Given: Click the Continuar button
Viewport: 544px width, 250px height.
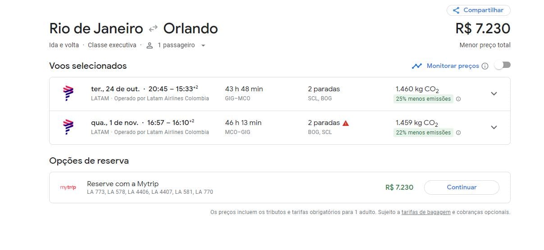Looking at the screenshot, I should [x=462, y=187].
